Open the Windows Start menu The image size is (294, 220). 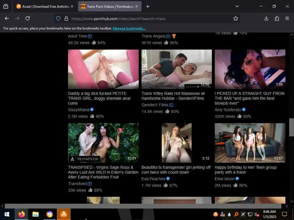point(7,214)
